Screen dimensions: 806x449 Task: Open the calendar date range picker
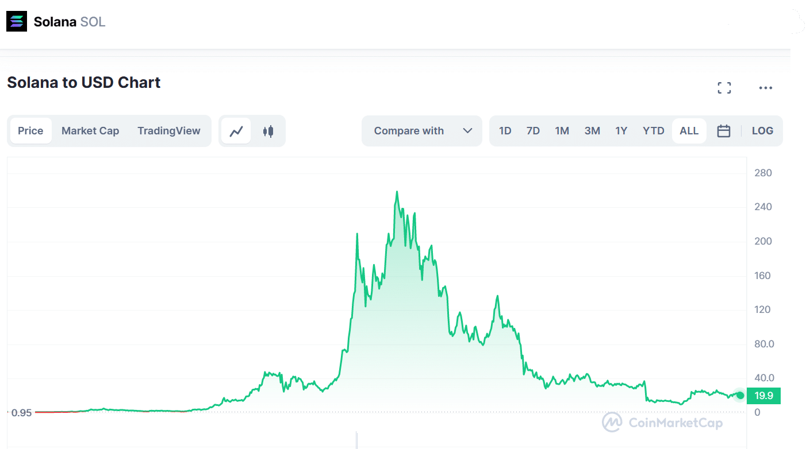724,131
